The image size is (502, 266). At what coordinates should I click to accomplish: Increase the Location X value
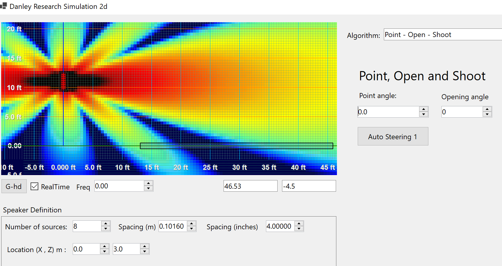click(104, 246)
